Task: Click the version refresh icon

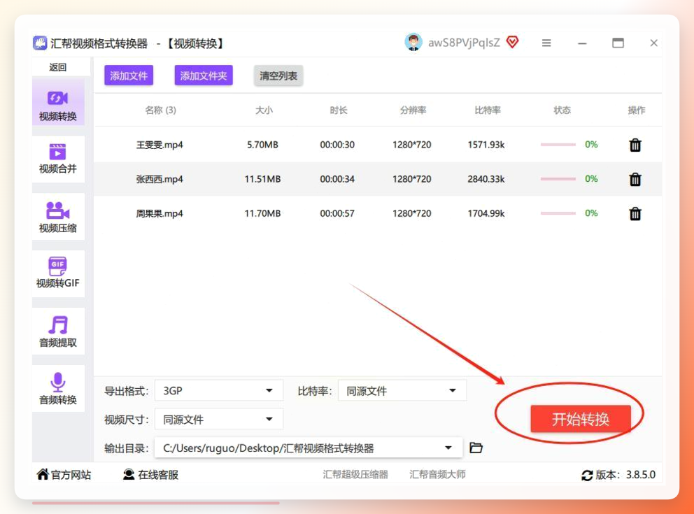Action: (x=587, y=475)
